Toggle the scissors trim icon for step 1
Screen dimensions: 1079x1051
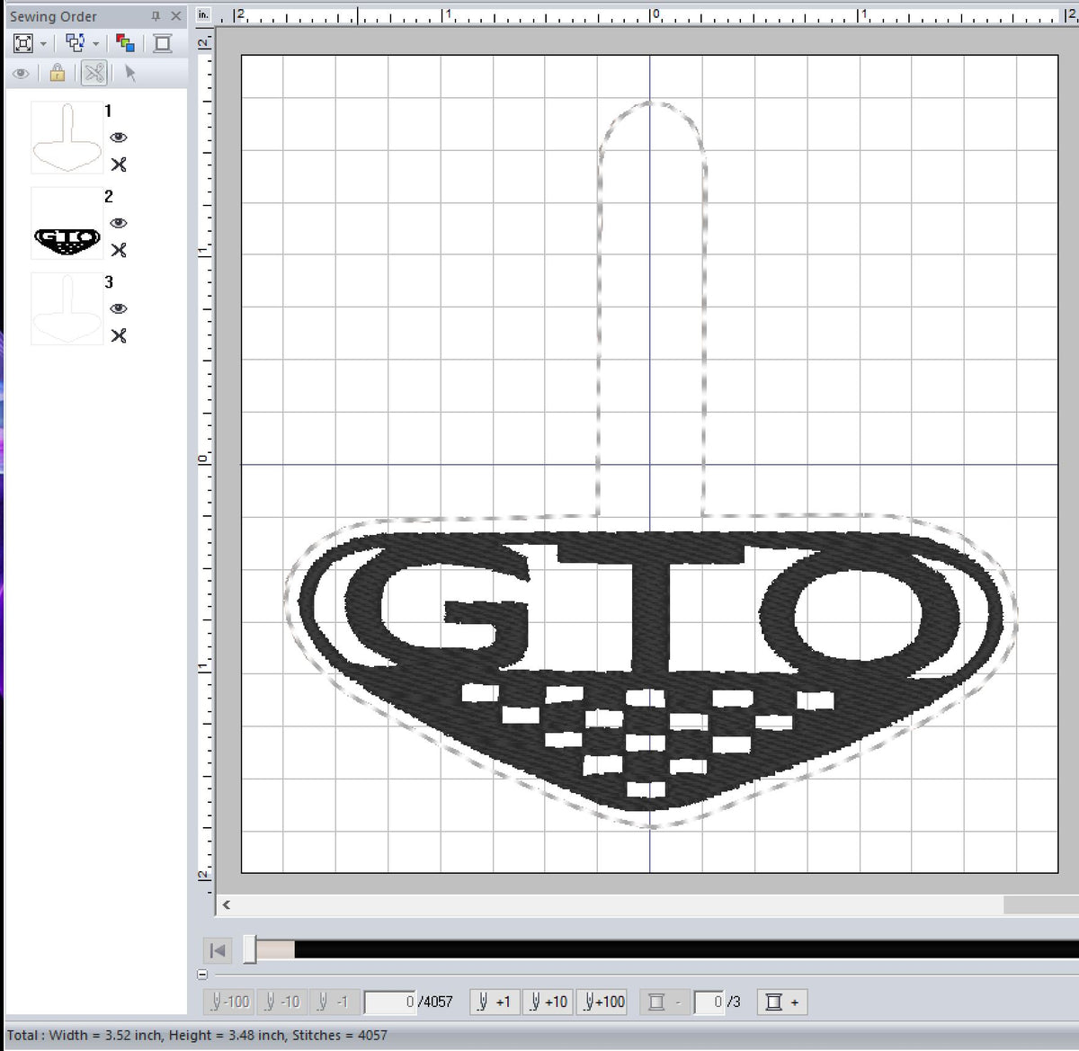(x=119, y=165)
